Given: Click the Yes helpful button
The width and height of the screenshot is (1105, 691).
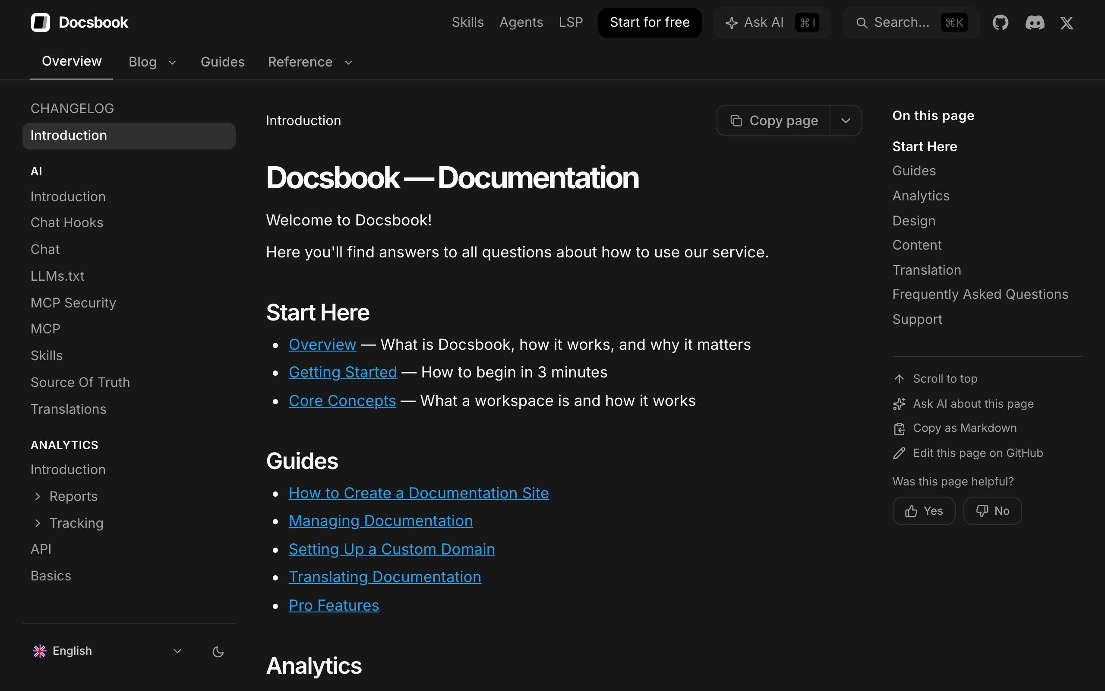Looking at the screenshot, I should point(924,511).
